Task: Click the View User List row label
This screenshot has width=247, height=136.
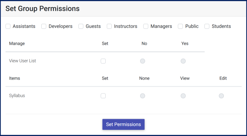Action: [23, 61]
